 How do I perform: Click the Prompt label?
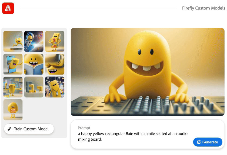tap(84, 128)
